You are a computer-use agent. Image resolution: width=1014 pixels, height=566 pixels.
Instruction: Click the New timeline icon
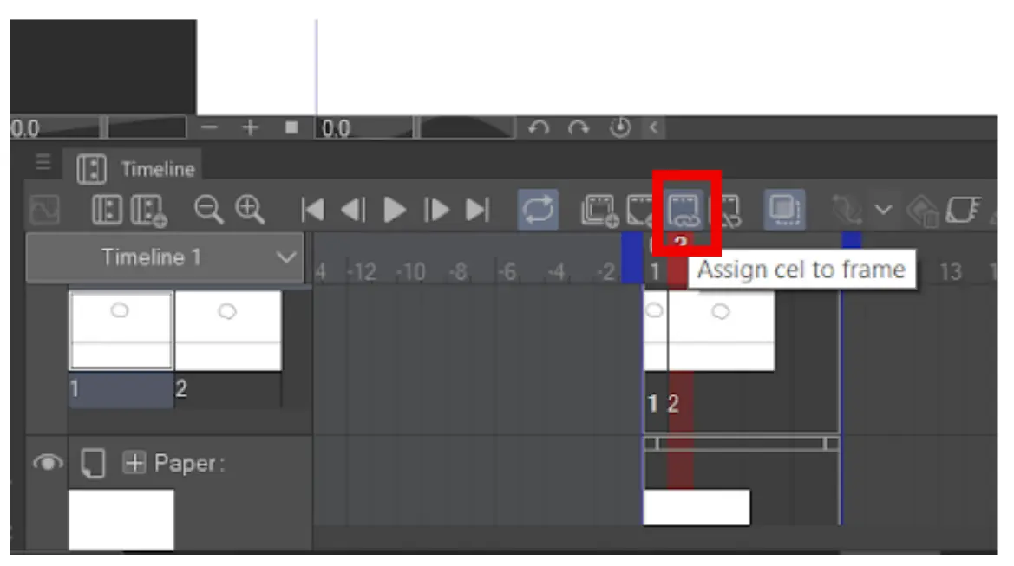coord(148,211)
